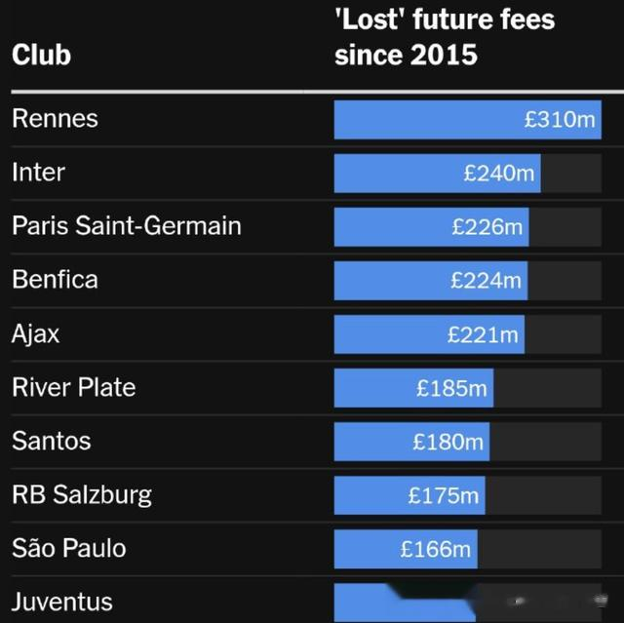
Task: Click the £180m bar value
Action: coord(448,442)
